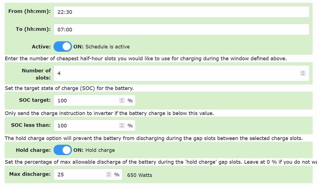Click the SOC less than value field
Image resolution: width=317 pixels, height=189 pixels.
click(87, 125)
